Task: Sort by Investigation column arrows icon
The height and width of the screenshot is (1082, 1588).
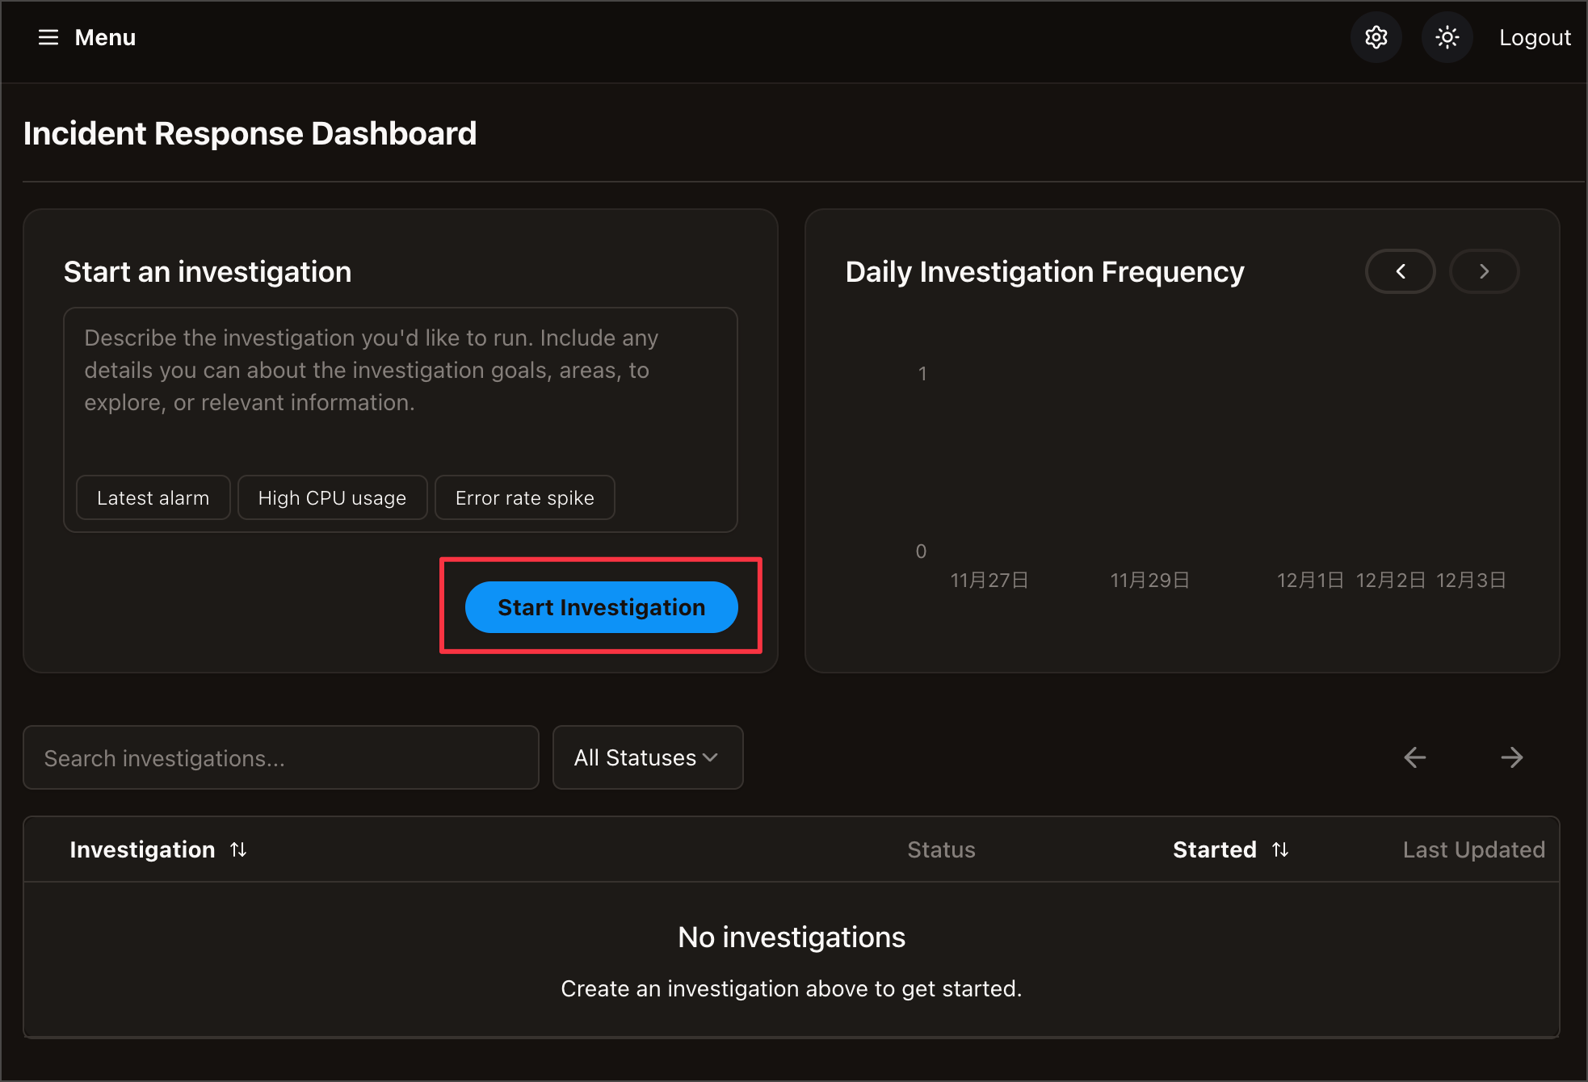Action: (238, 849)
